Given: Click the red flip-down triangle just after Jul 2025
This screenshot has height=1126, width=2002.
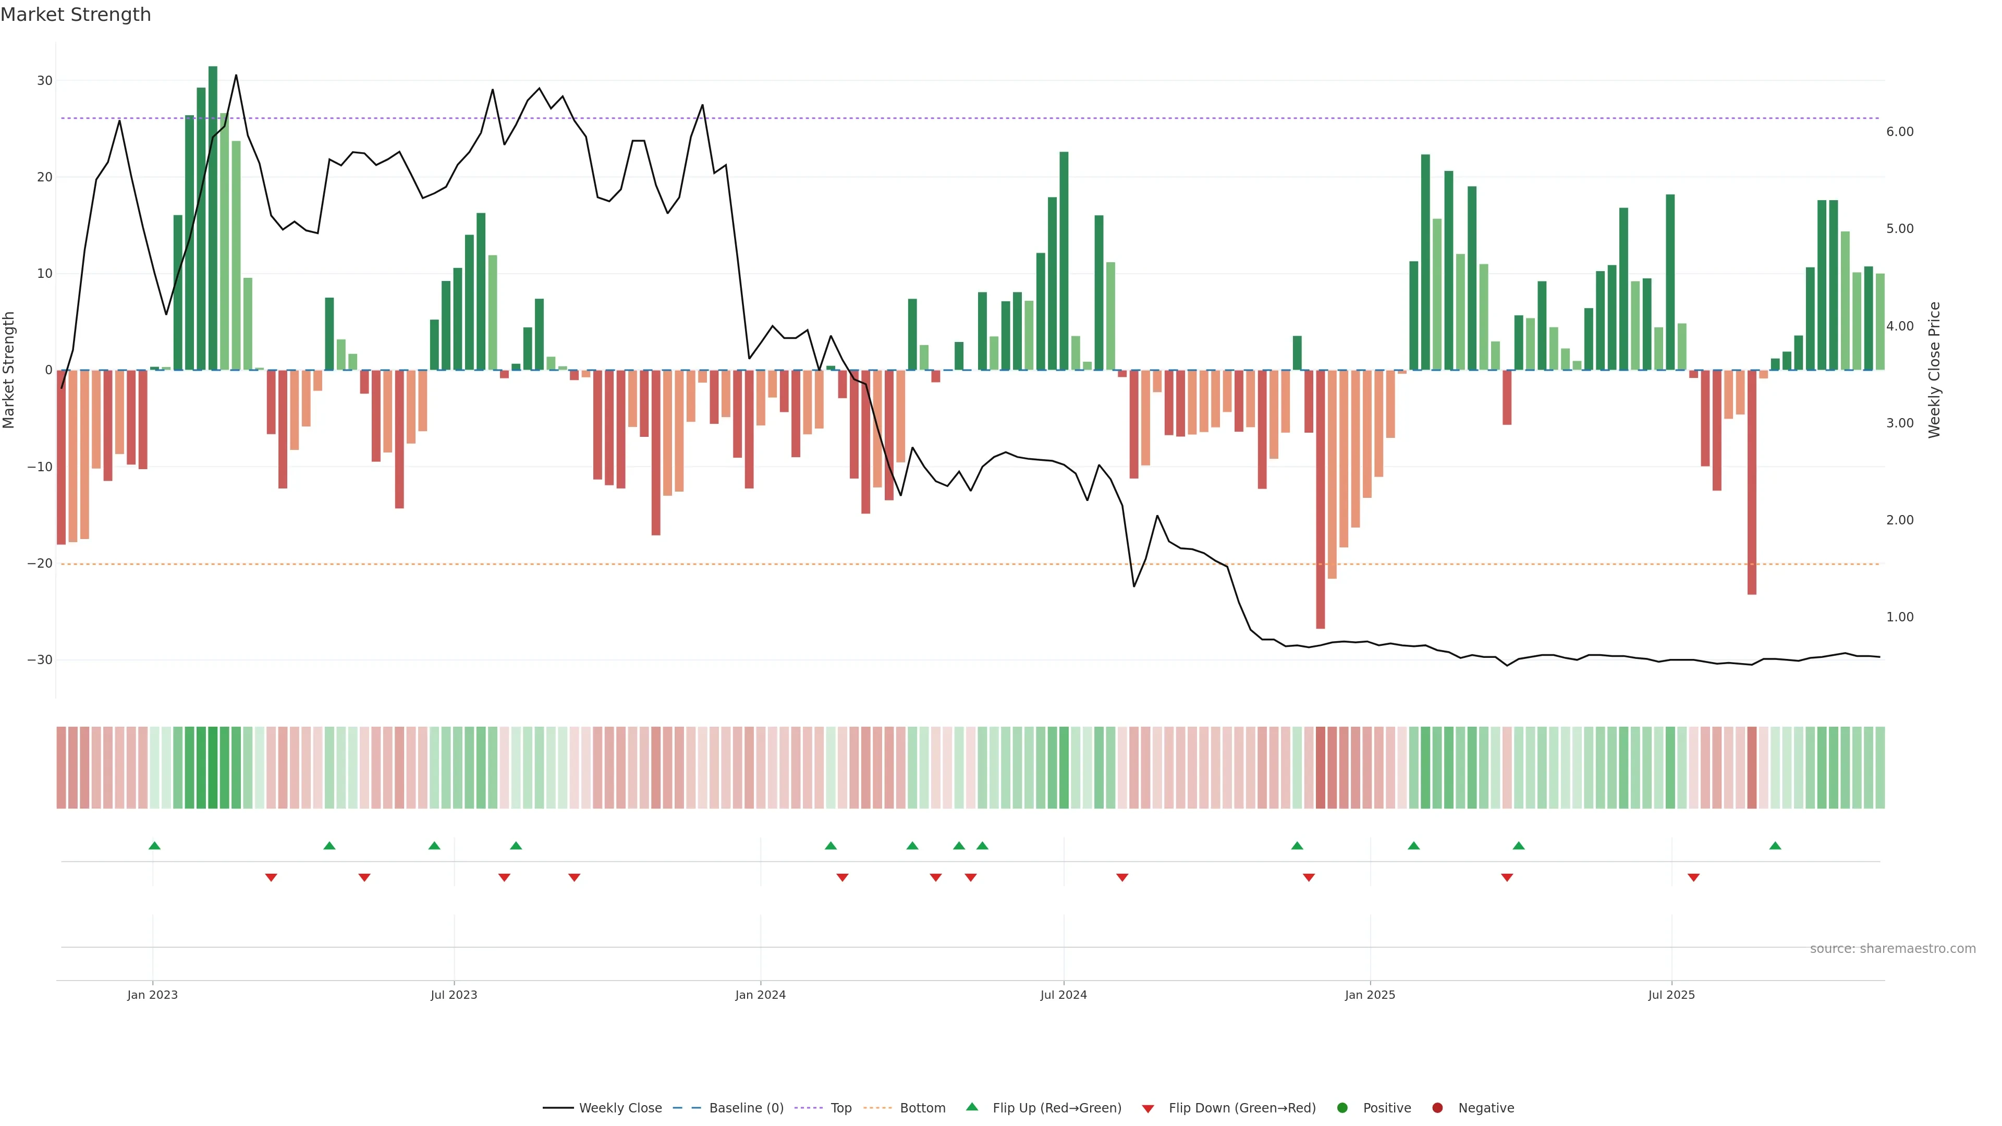Looking at the screenshot, I should pos(1693,877).
